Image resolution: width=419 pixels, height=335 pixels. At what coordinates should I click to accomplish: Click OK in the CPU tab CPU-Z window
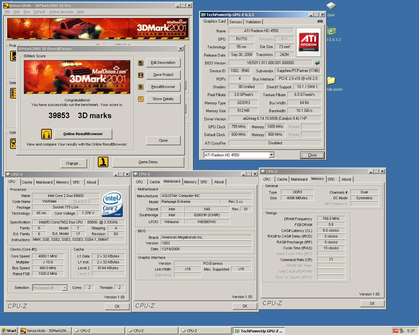pyautogui.click(x=117, y=307)
